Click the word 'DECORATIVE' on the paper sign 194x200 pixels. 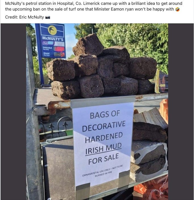104,126
